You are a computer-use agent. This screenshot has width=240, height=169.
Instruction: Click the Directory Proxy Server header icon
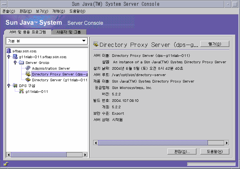click(x=96, y=44)
